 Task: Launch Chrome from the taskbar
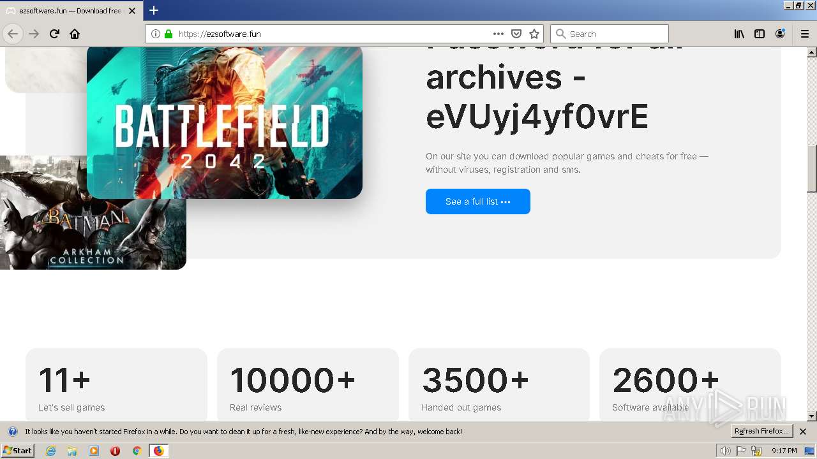coord(137,451)
